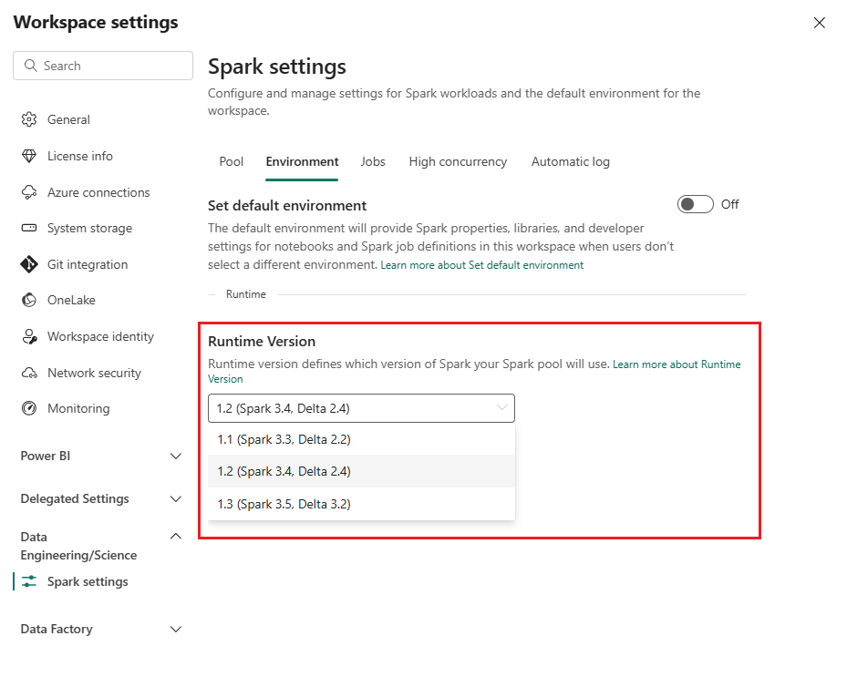The width and height of the screenshot is (847, 677).
Task: Choose runtime 1.3 (Spark 3.5, Delta 3.2)
Action: pyautogui.click(x=284, y=504)
